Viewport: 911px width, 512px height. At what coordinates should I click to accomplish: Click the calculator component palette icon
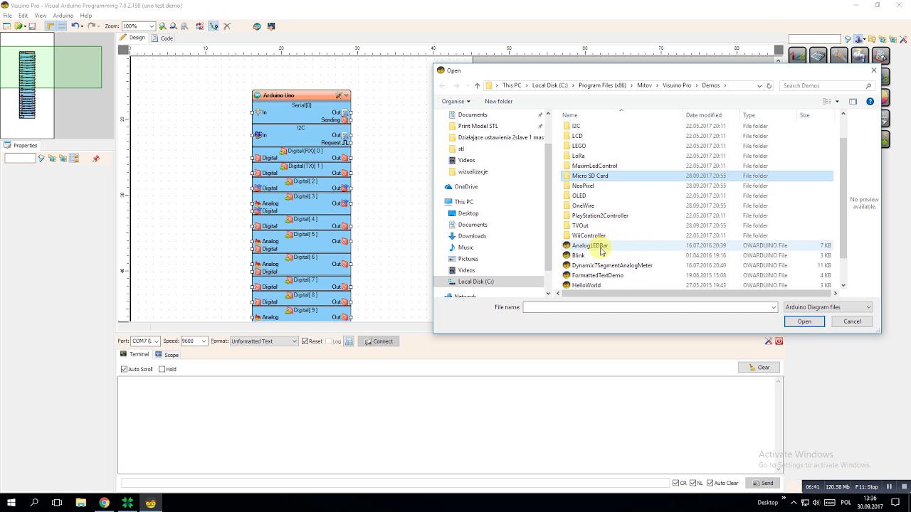tap(818, 55)
